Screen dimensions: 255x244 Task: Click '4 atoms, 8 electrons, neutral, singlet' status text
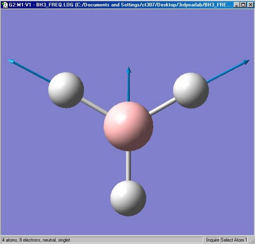tap(36, 240)
